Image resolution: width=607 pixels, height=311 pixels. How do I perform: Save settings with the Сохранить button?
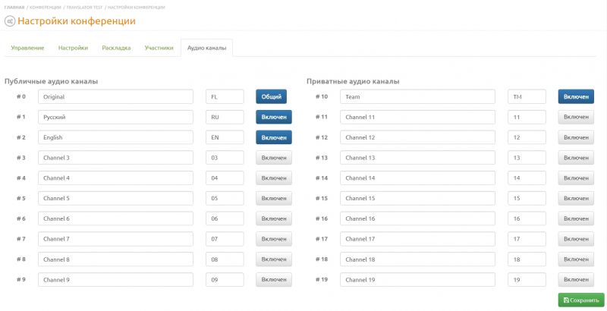click(581, 300)
